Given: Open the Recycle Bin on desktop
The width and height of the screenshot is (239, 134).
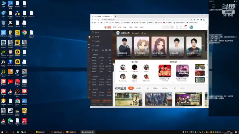Looking at the screenshot, I should tap(3, 24).
